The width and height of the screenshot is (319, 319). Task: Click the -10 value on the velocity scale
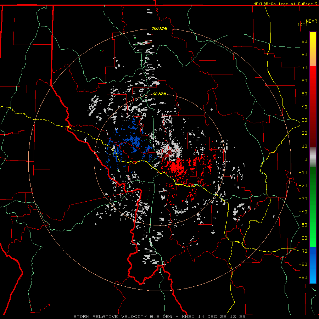click(303, 173)
